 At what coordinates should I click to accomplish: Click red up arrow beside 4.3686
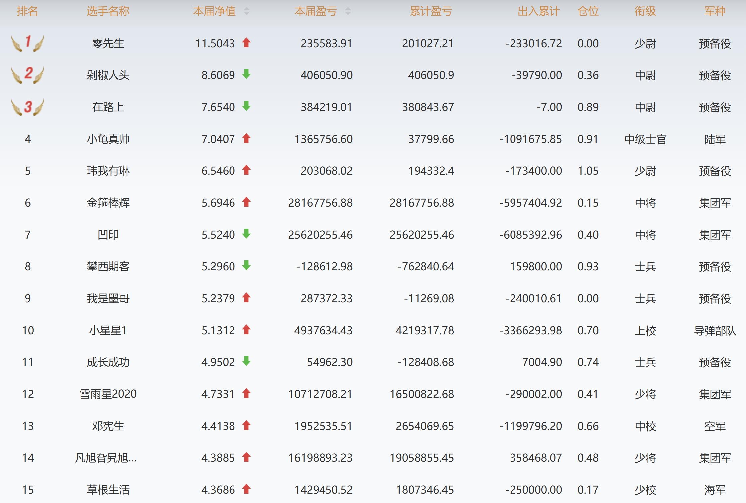246,489
